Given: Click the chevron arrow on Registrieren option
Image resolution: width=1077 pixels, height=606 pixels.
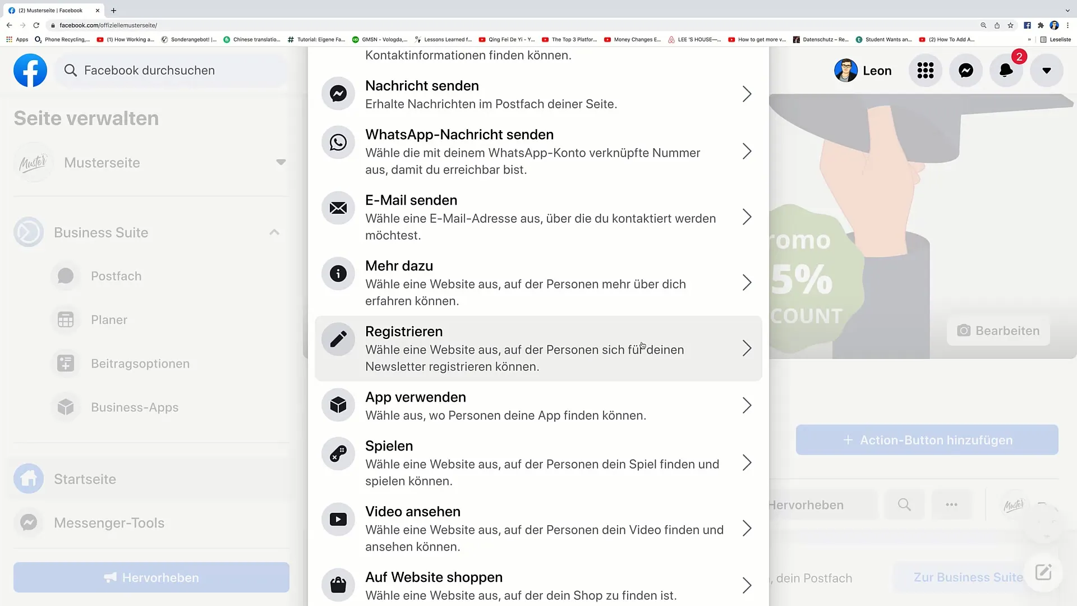Looking at the screenshot, I should tap(747, 348).
